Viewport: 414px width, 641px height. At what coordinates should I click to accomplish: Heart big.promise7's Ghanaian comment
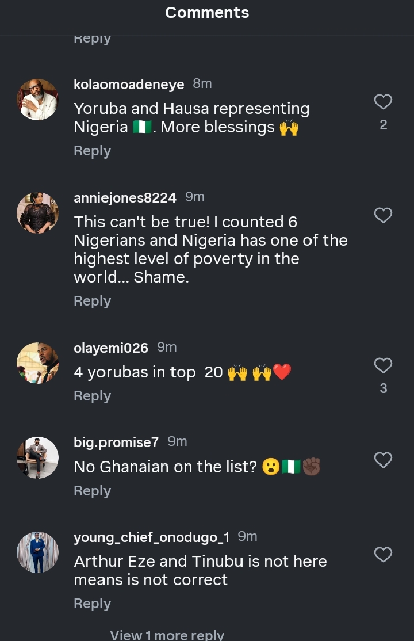pyautogui.click(x=383, y=460)
